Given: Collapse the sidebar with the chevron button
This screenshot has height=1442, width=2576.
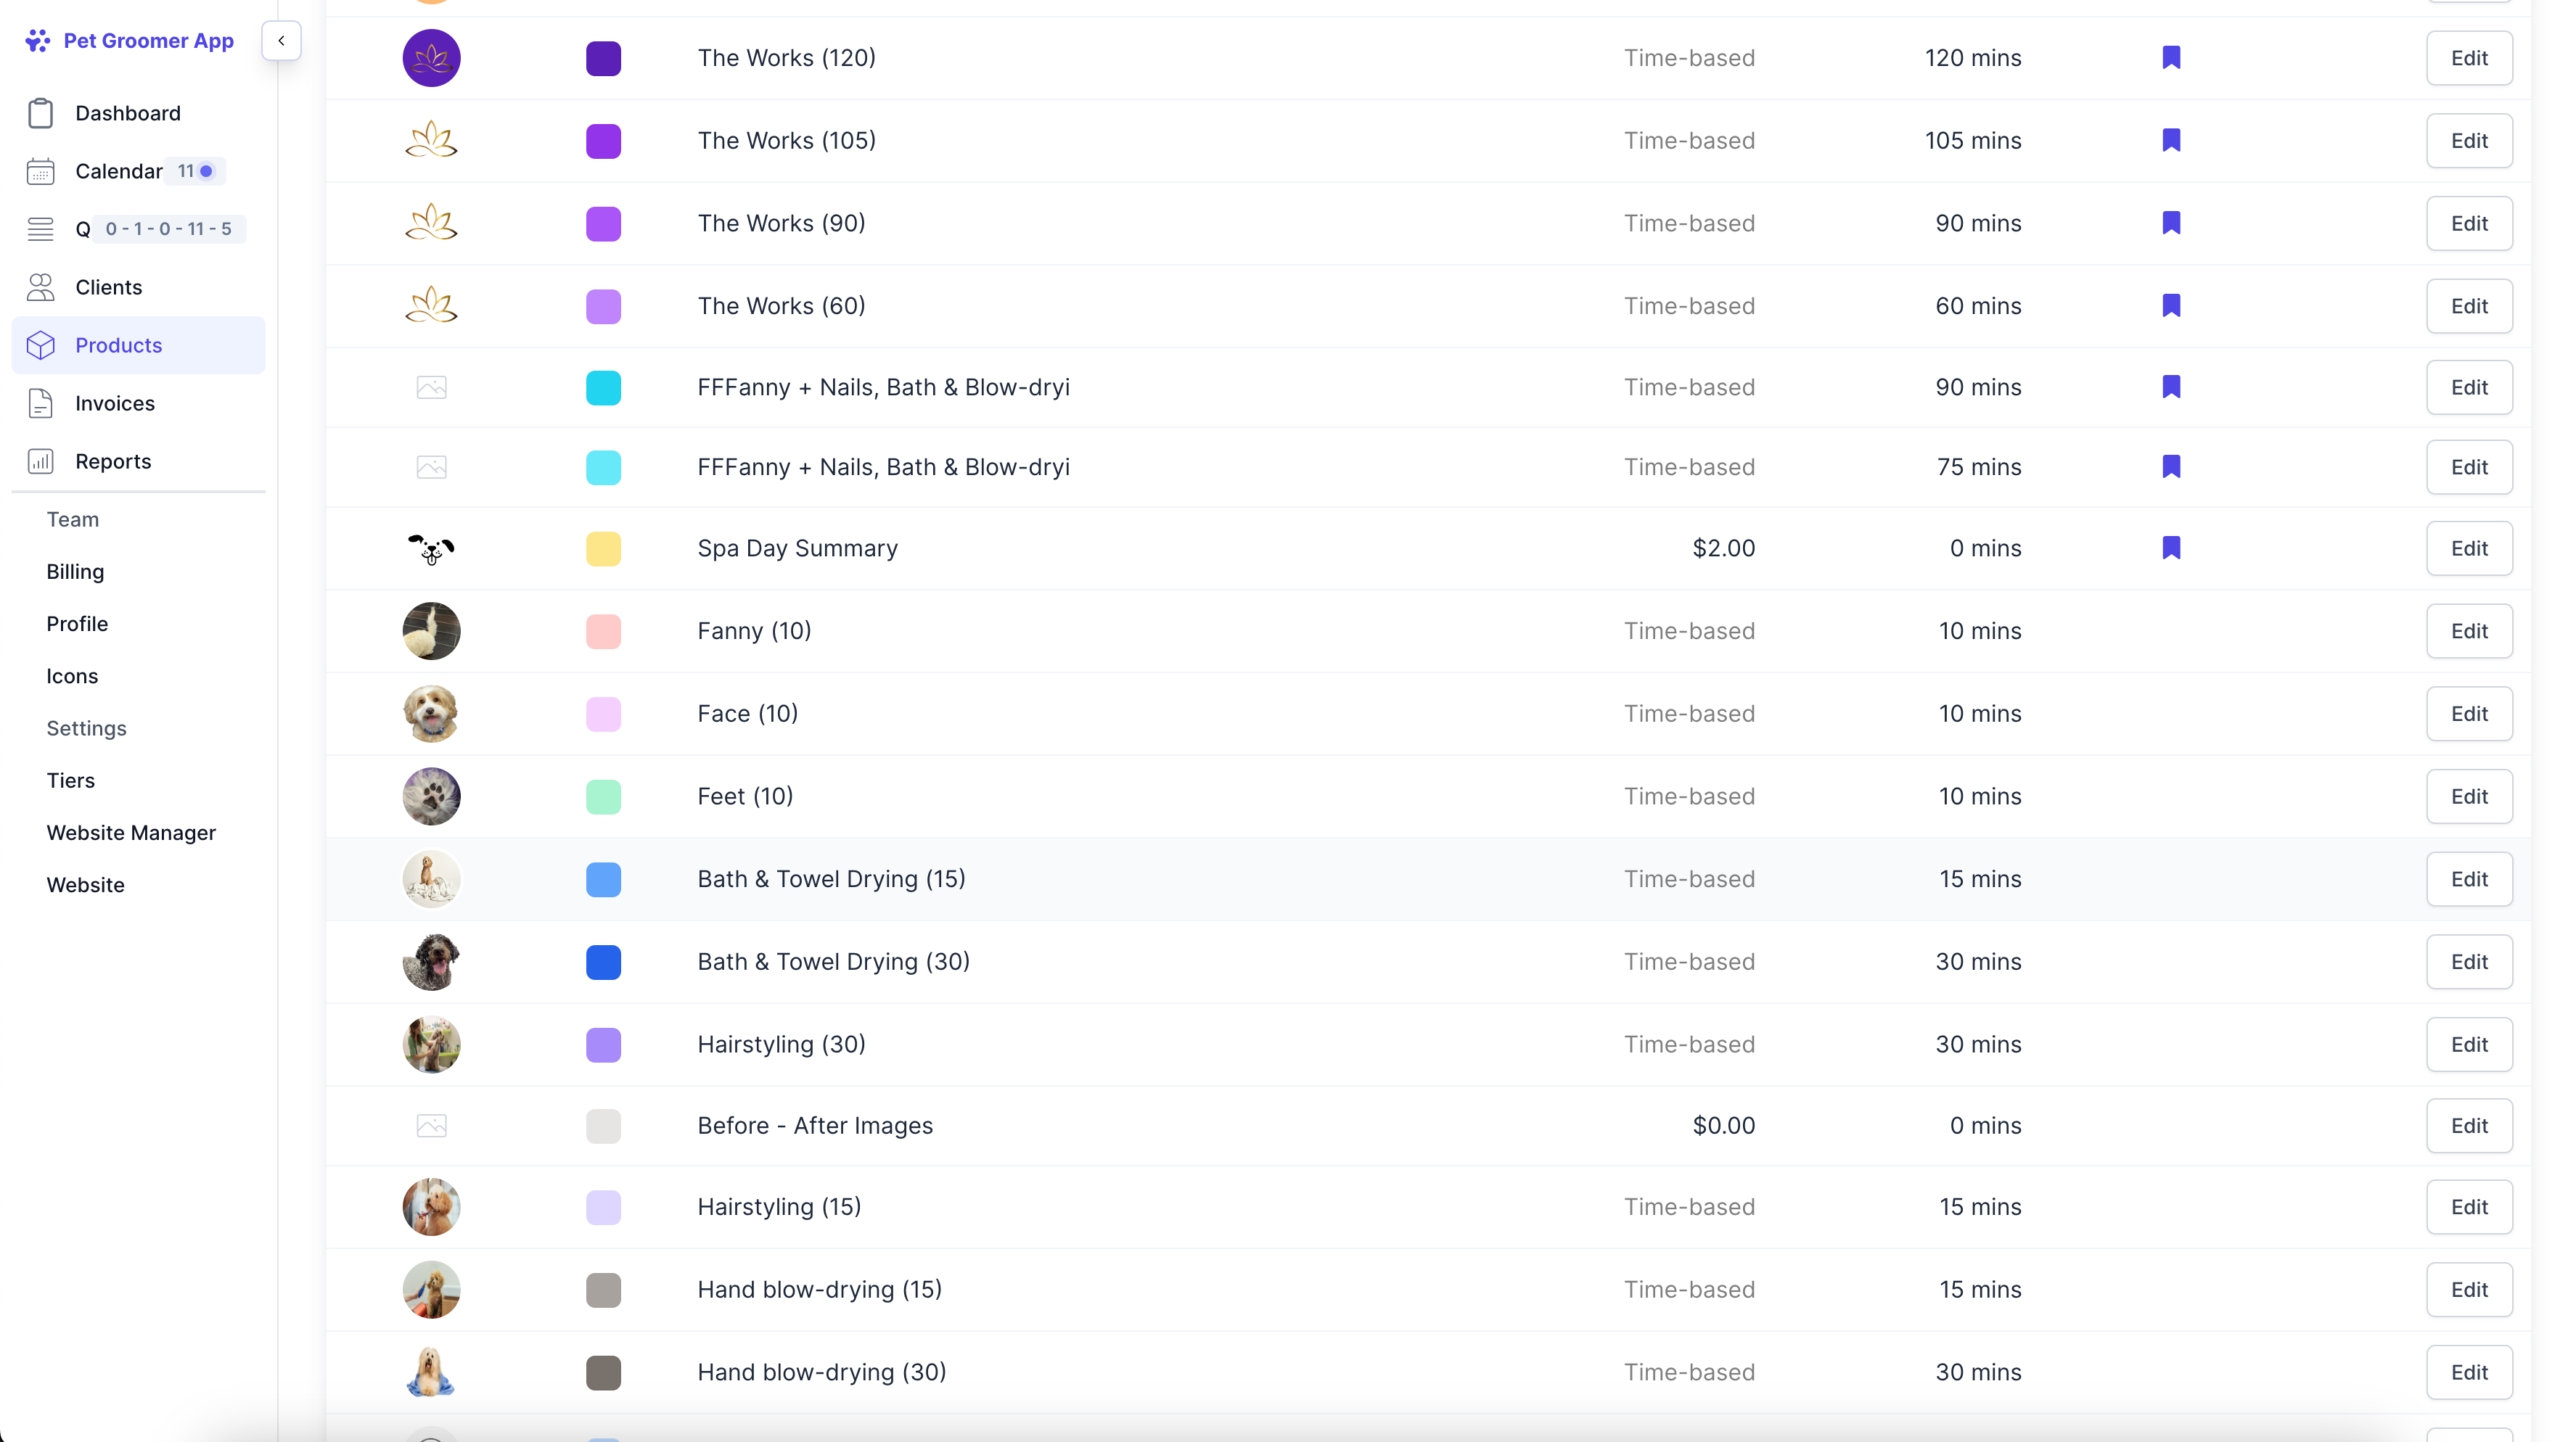Looking at the screenshot, I should 281,40.
